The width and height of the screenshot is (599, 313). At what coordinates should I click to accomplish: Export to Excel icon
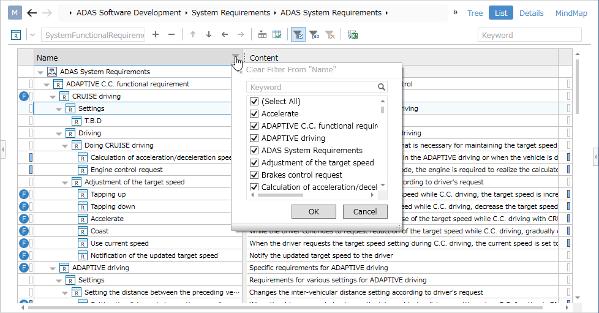coord(352,35)
